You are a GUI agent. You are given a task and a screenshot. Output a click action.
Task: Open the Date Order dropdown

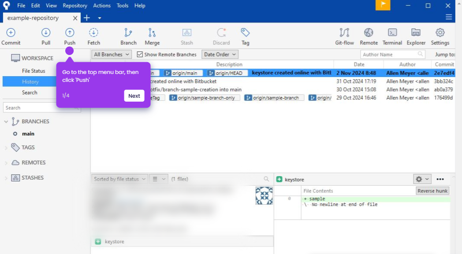click(x=220, y=55)
